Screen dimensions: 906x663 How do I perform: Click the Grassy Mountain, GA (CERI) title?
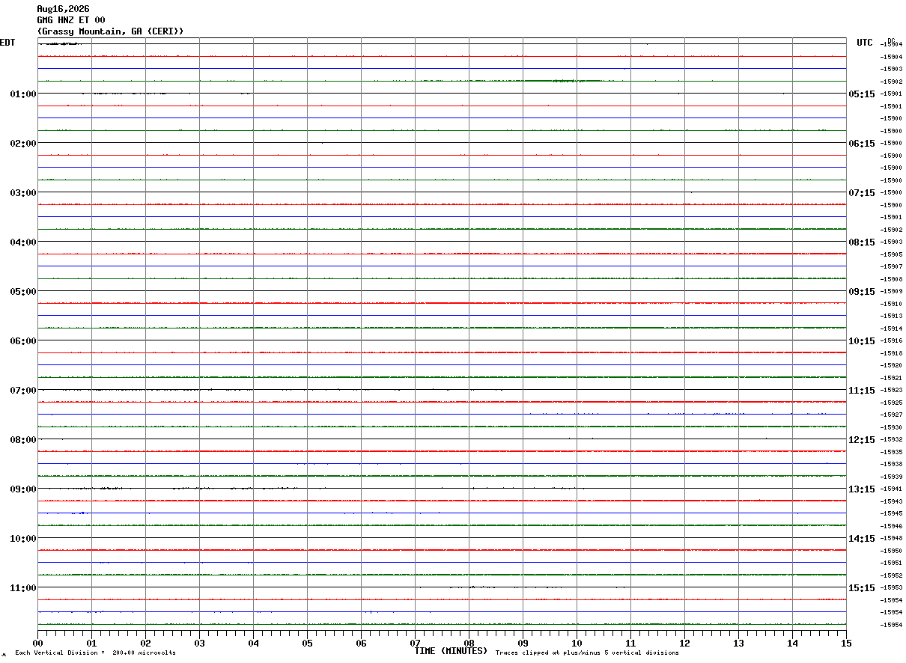(x=110, y=31)
